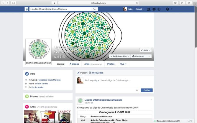The image size is (197, 123).
Task: Open the help question mark icon
Action: (x=168, y=9)
